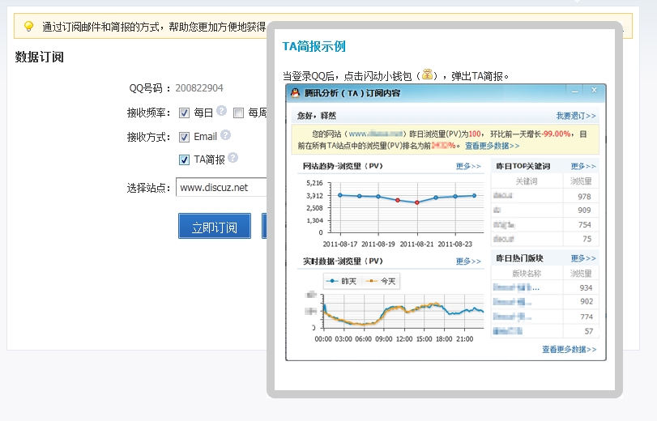This screenshot has height=421, width=657.
Task: Click the 今天 legend entry
Action: point(381,281)
